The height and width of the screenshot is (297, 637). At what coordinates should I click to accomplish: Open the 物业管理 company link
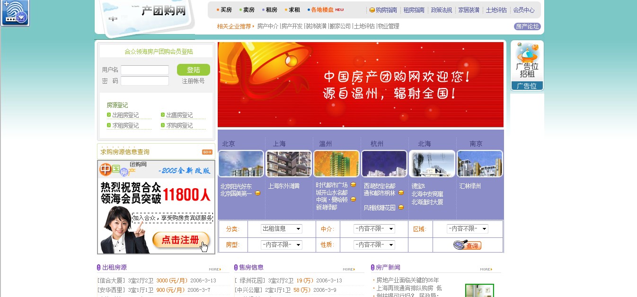(389, 26)
